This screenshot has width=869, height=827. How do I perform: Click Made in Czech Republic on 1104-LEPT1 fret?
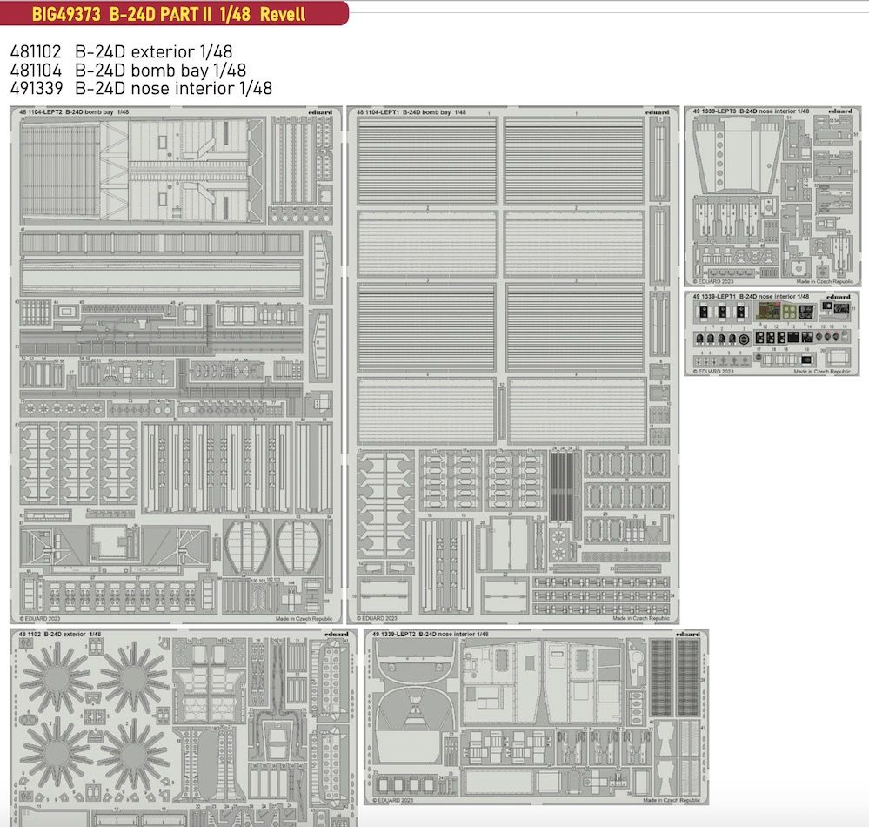[642, 618]
